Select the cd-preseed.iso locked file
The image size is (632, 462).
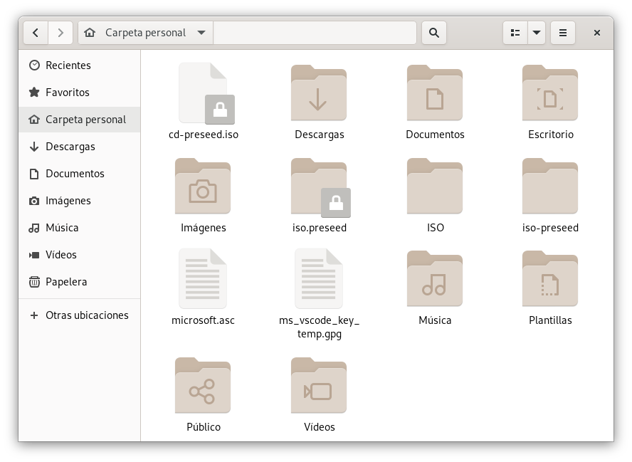click(x=204, y=94)
